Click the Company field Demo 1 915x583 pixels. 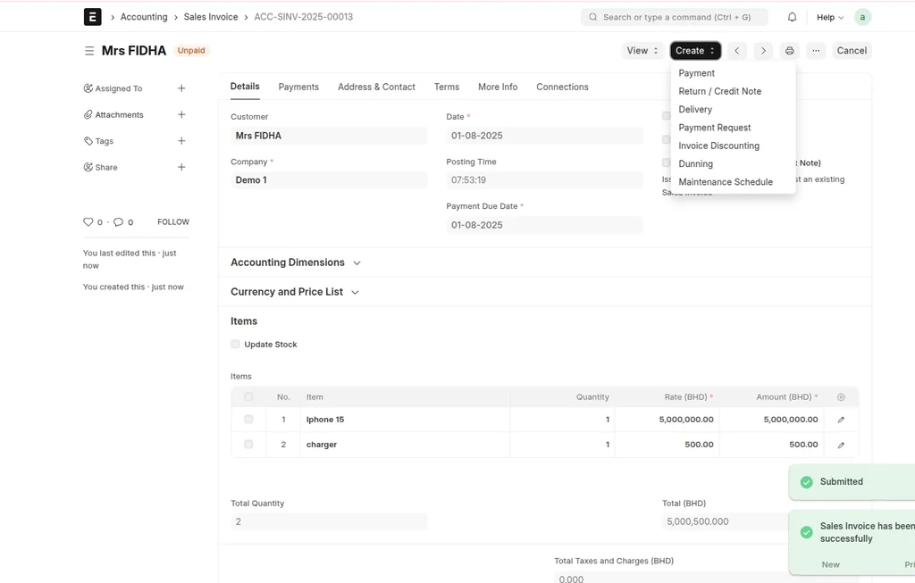click(x=329, y=180)
